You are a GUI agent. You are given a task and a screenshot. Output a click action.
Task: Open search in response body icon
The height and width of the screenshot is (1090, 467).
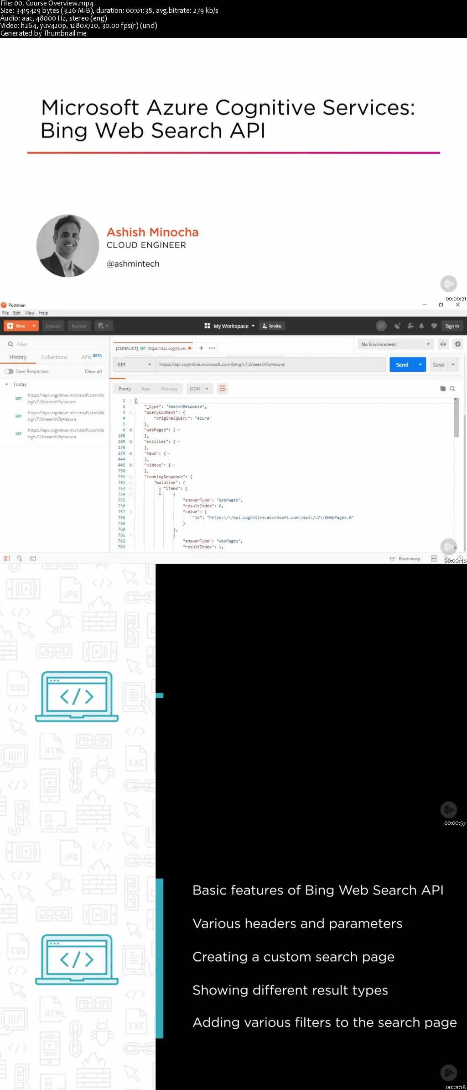[x=452, y=389]
